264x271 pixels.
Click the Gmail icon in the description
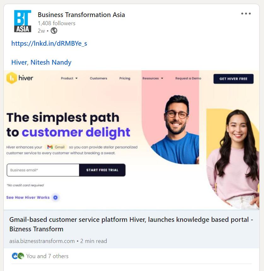(x=50, y=147)
